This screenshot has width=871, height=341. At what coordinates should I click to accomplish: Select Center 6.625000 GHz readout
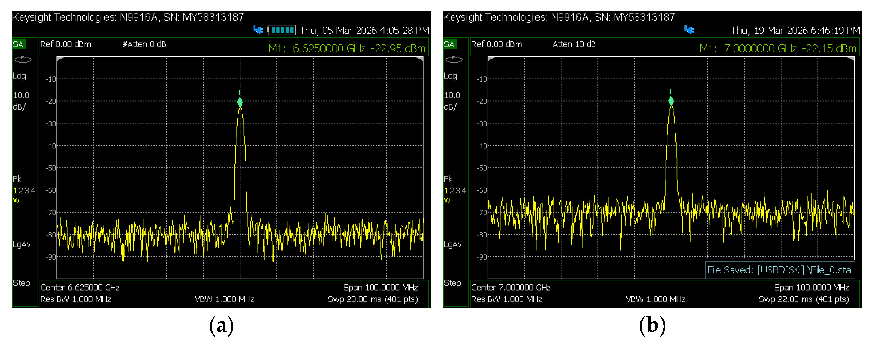point(80,287)
